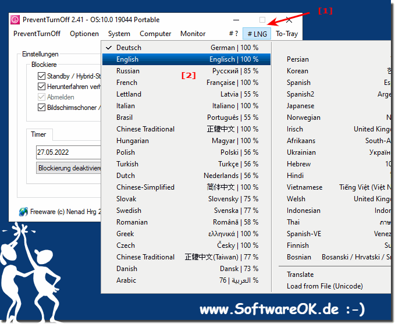Select French language entry
Screen dimensions: 395x324
coord(186,83)
